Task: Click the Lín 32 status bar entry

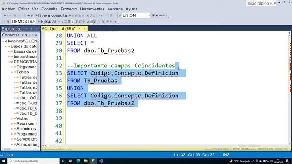Action: (x=179, y=155)
